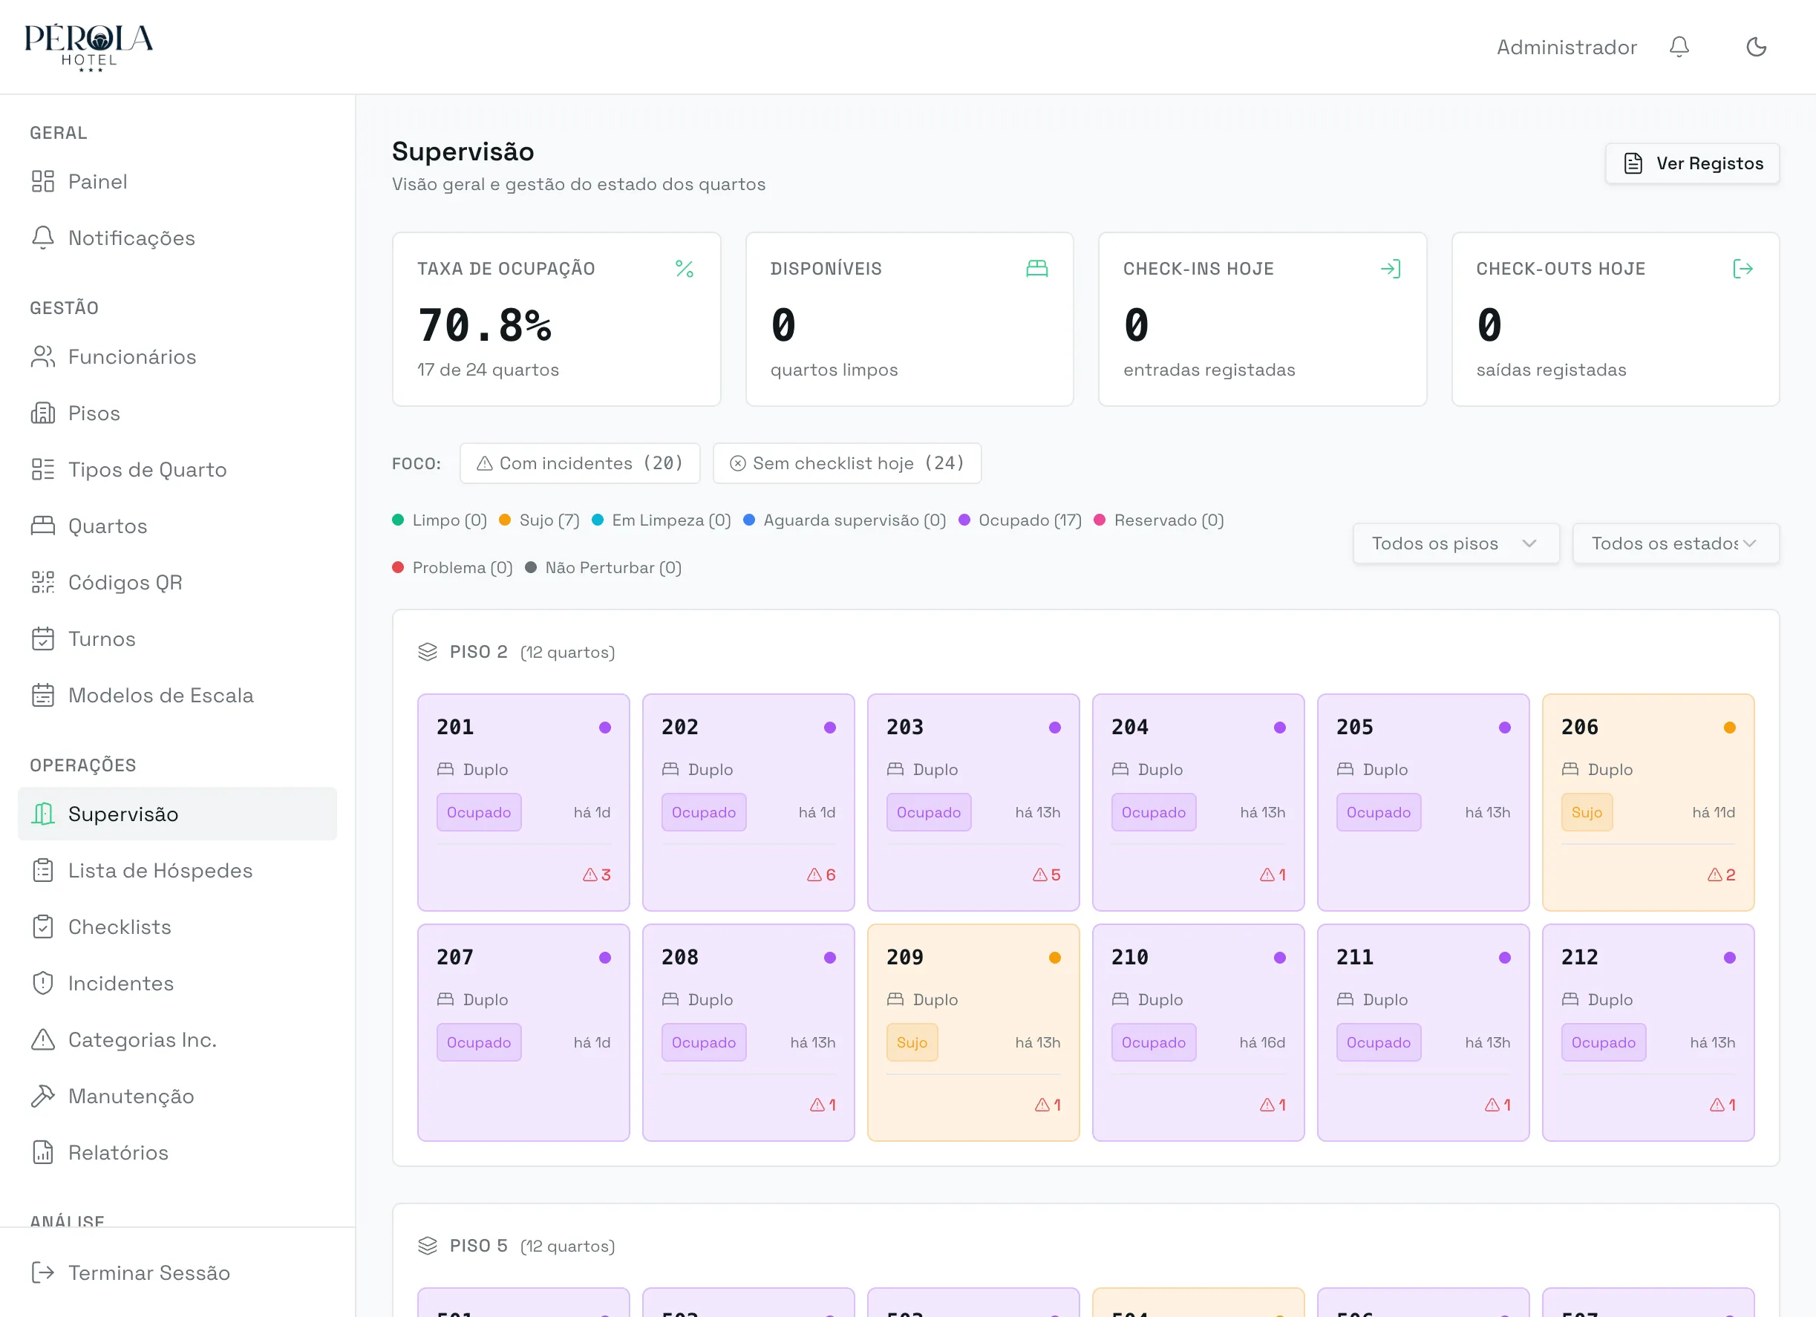This screenshot has height=1317, width=1816.
Task: Click the Tipos de Quarto list icon
Action: [42, 469]
